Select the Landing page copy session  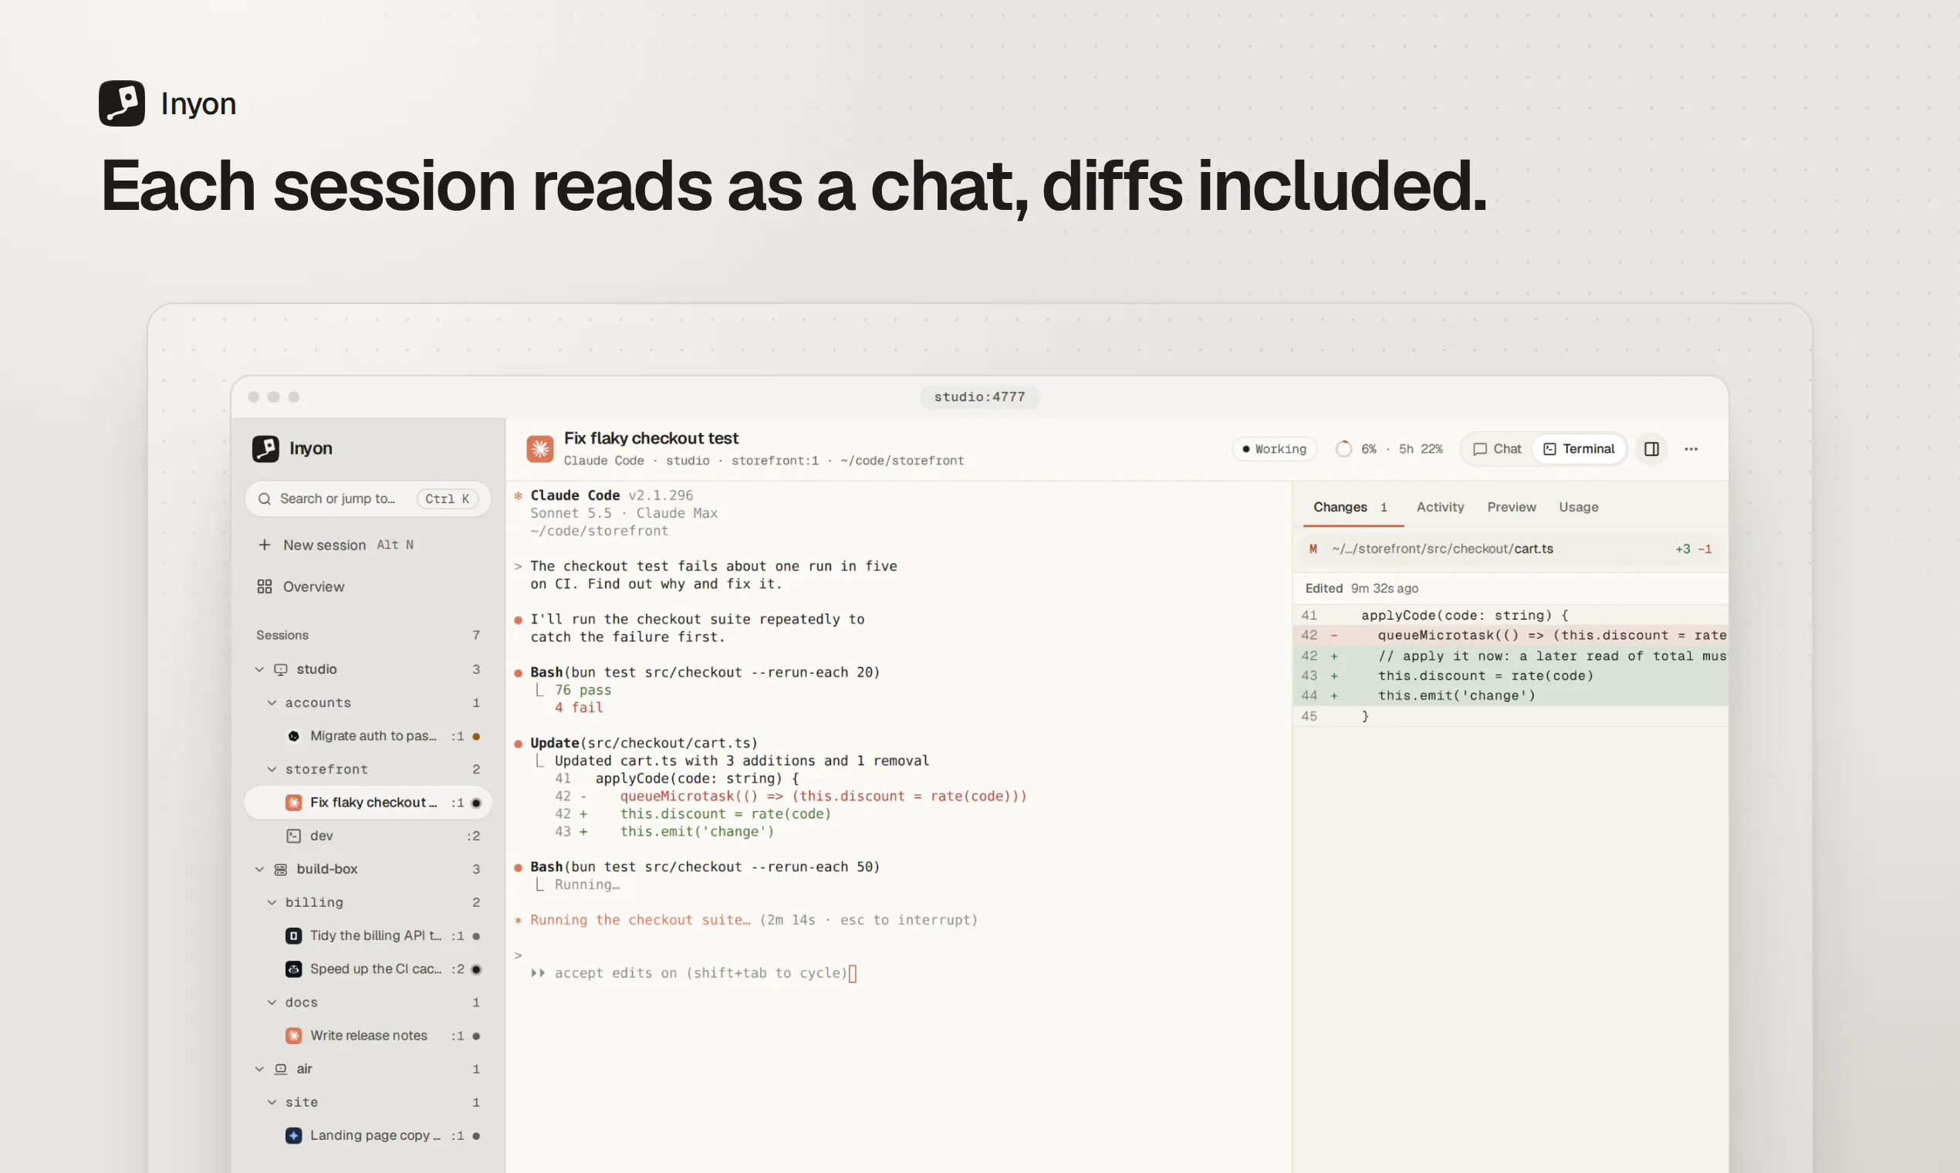click(367, 1135)
